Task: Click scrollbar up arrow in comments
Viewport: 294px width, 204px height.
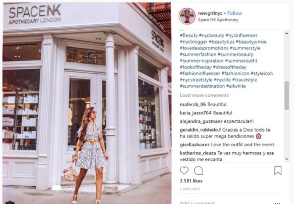Action: [x=287, y=33]
